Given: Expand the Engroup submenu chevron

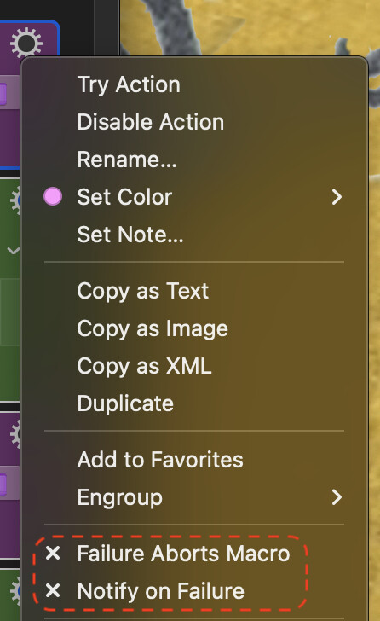Looking at the screenshot, I should coord(337,497).
